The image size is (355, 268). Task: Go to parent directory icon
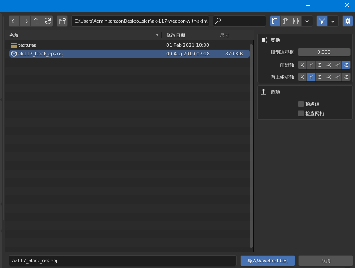[36, 21]
